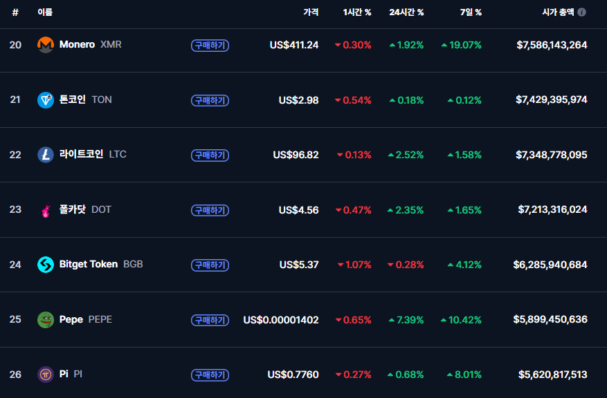Click the Litecoin LTC logo icon
The width and height of the screenshot is (607, 398).
(x=45, y=155)
